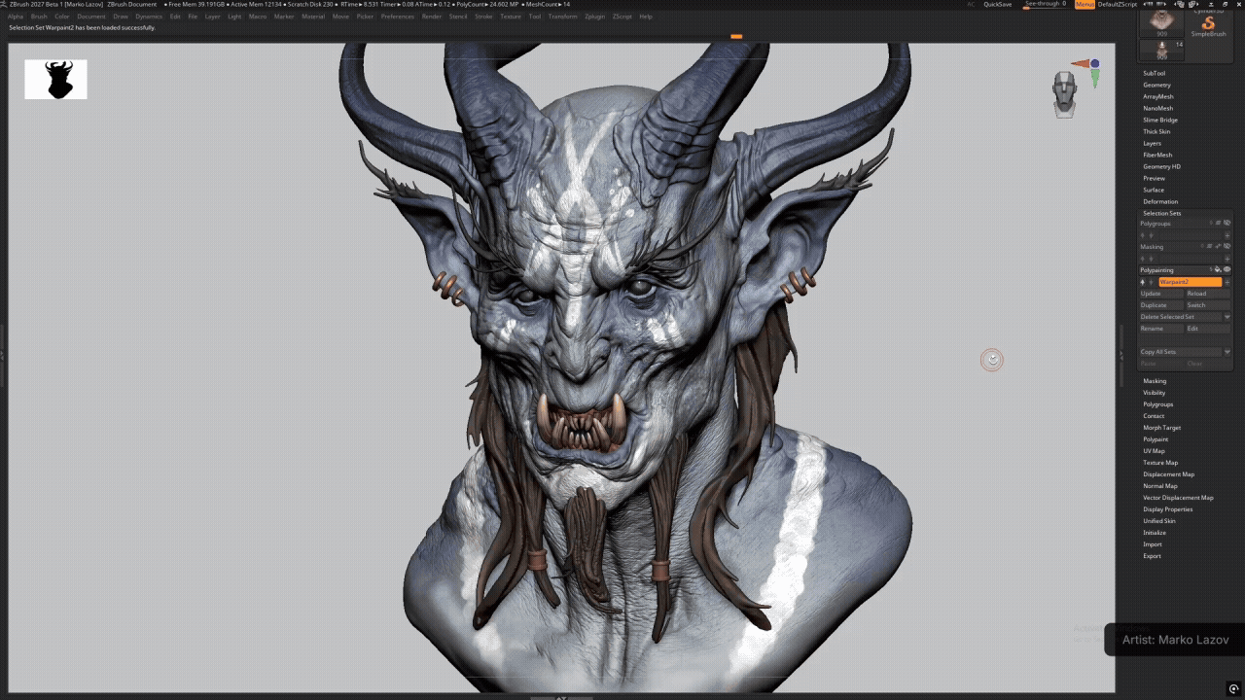Click the CamView head orientation icon
This screenshot has height=700, width=1245.
[x=1065, y=95]
